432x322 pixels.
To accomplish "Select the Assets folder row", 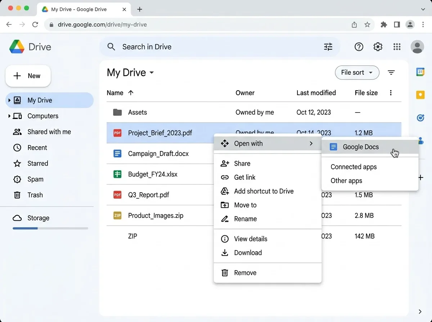I will 254,112.
